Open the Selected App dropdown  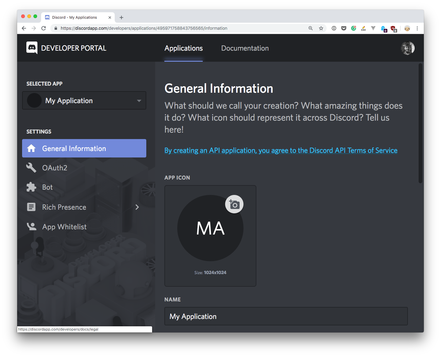click(x=84, y=100)
